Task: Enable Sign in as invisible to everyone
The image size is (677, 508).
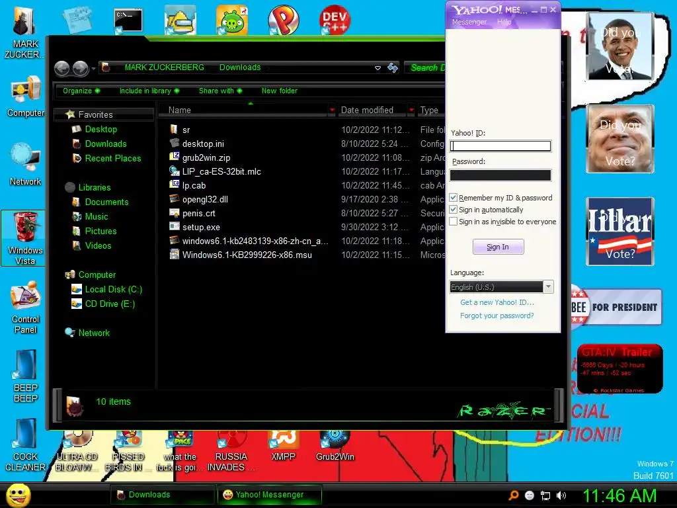Action: tap(454, 221)
